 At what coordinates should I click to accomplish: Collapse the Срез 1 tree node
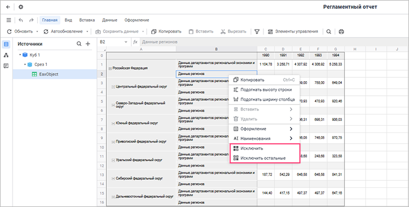pyautogui.click(x=25, y=64)
